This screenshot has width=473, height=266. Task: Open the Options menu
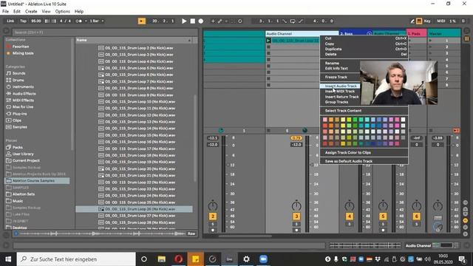tap(62, 12)
